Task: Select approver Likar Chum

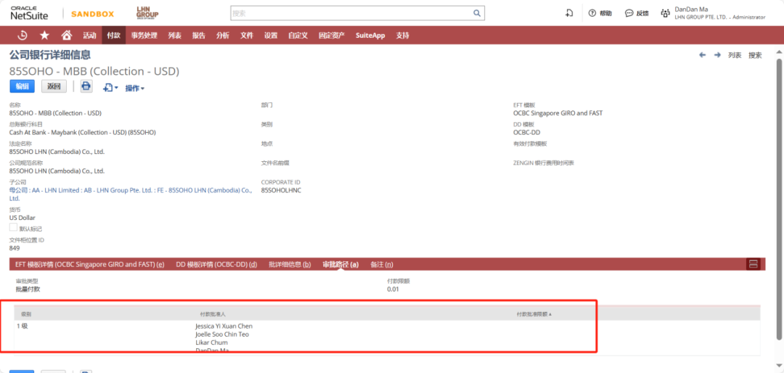Action: pyautogui.click(x=211, y=343)
